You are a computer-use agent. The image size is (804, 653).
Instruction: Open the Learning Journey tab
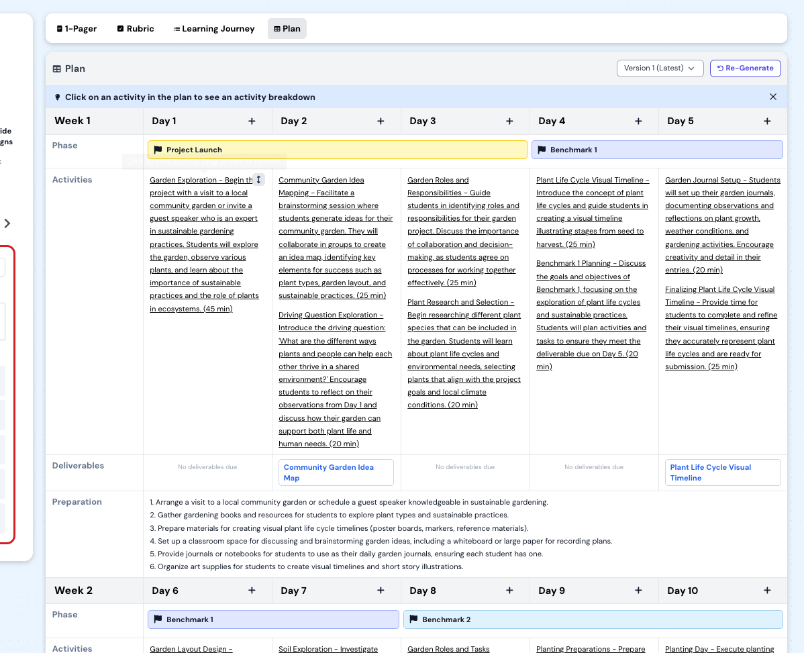tap(213, 28)
